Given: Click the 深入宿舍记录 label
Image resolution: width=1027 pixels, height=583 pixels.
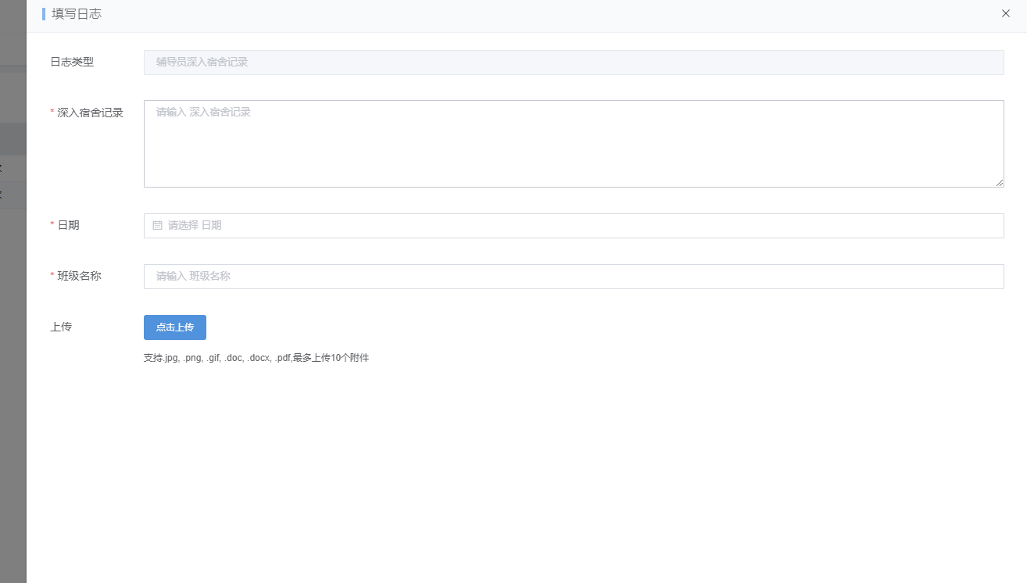Looking at the screenshot, I should [x=90, y=113].
